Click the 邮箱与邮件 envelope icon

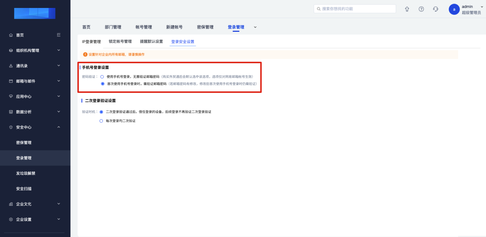(11, 81)
